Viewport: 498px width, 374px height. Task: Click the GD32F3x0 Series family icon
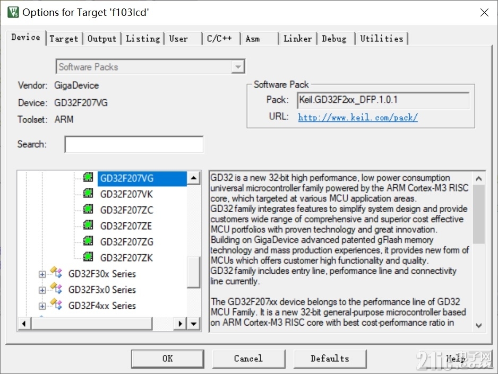coord(56,288)
